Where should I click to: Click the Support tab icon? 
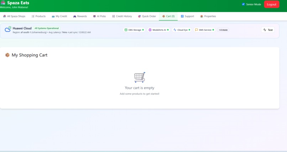pyautogui.click(x=182, y=16)
